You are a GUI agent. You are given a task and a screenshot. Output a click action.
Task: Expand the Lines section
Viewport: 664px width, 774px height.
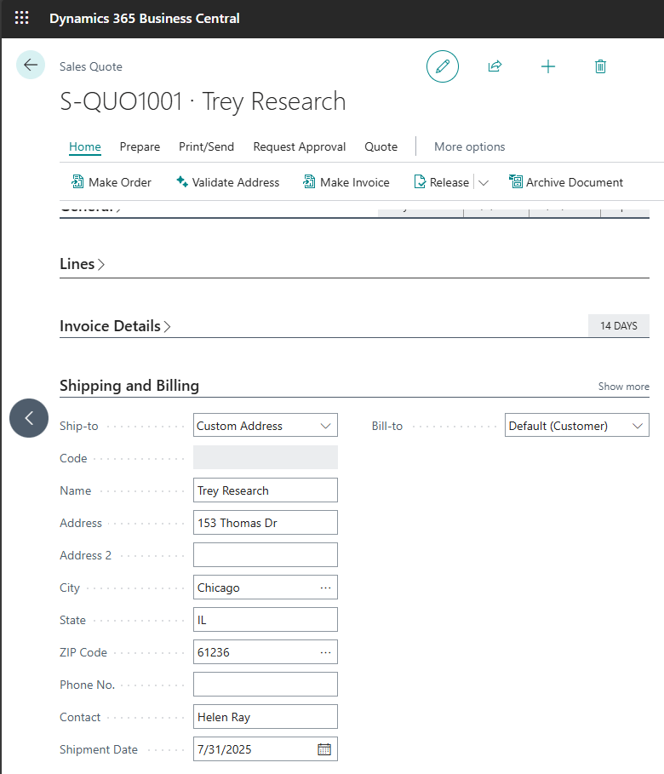click(x=83, y=264)
